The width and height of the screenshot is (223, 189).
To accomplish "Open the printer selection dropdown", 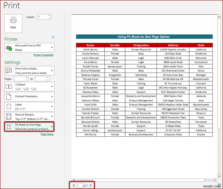I will click(52, 47).
